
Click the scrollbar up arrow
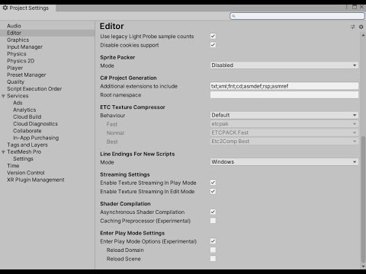tap(363, 35)
